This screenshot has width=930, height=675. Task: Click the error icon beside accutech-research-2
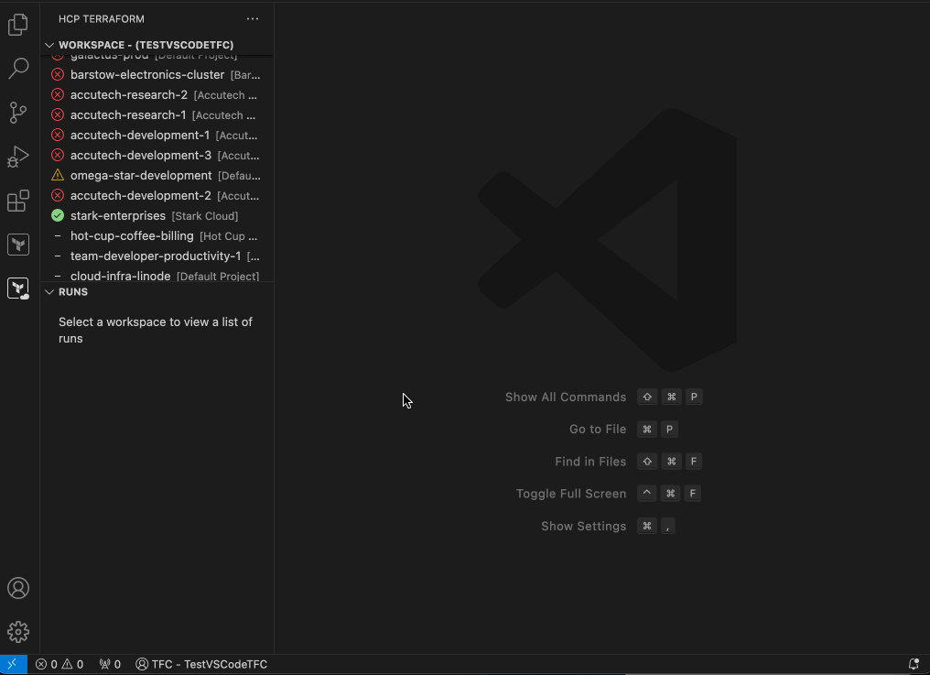pyautogui.click(x=58, y=95)
